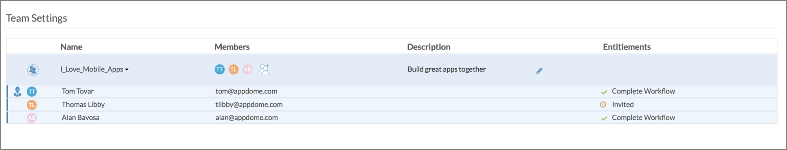Click the AB avatar in Alan Bavosa's row
The height and width of the screenshot is (150, 787).
point(32,118)
